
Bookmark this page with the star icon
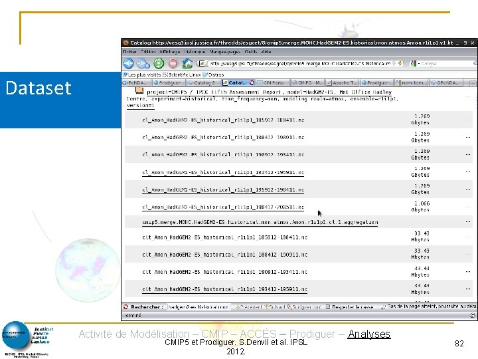point(400,64)
